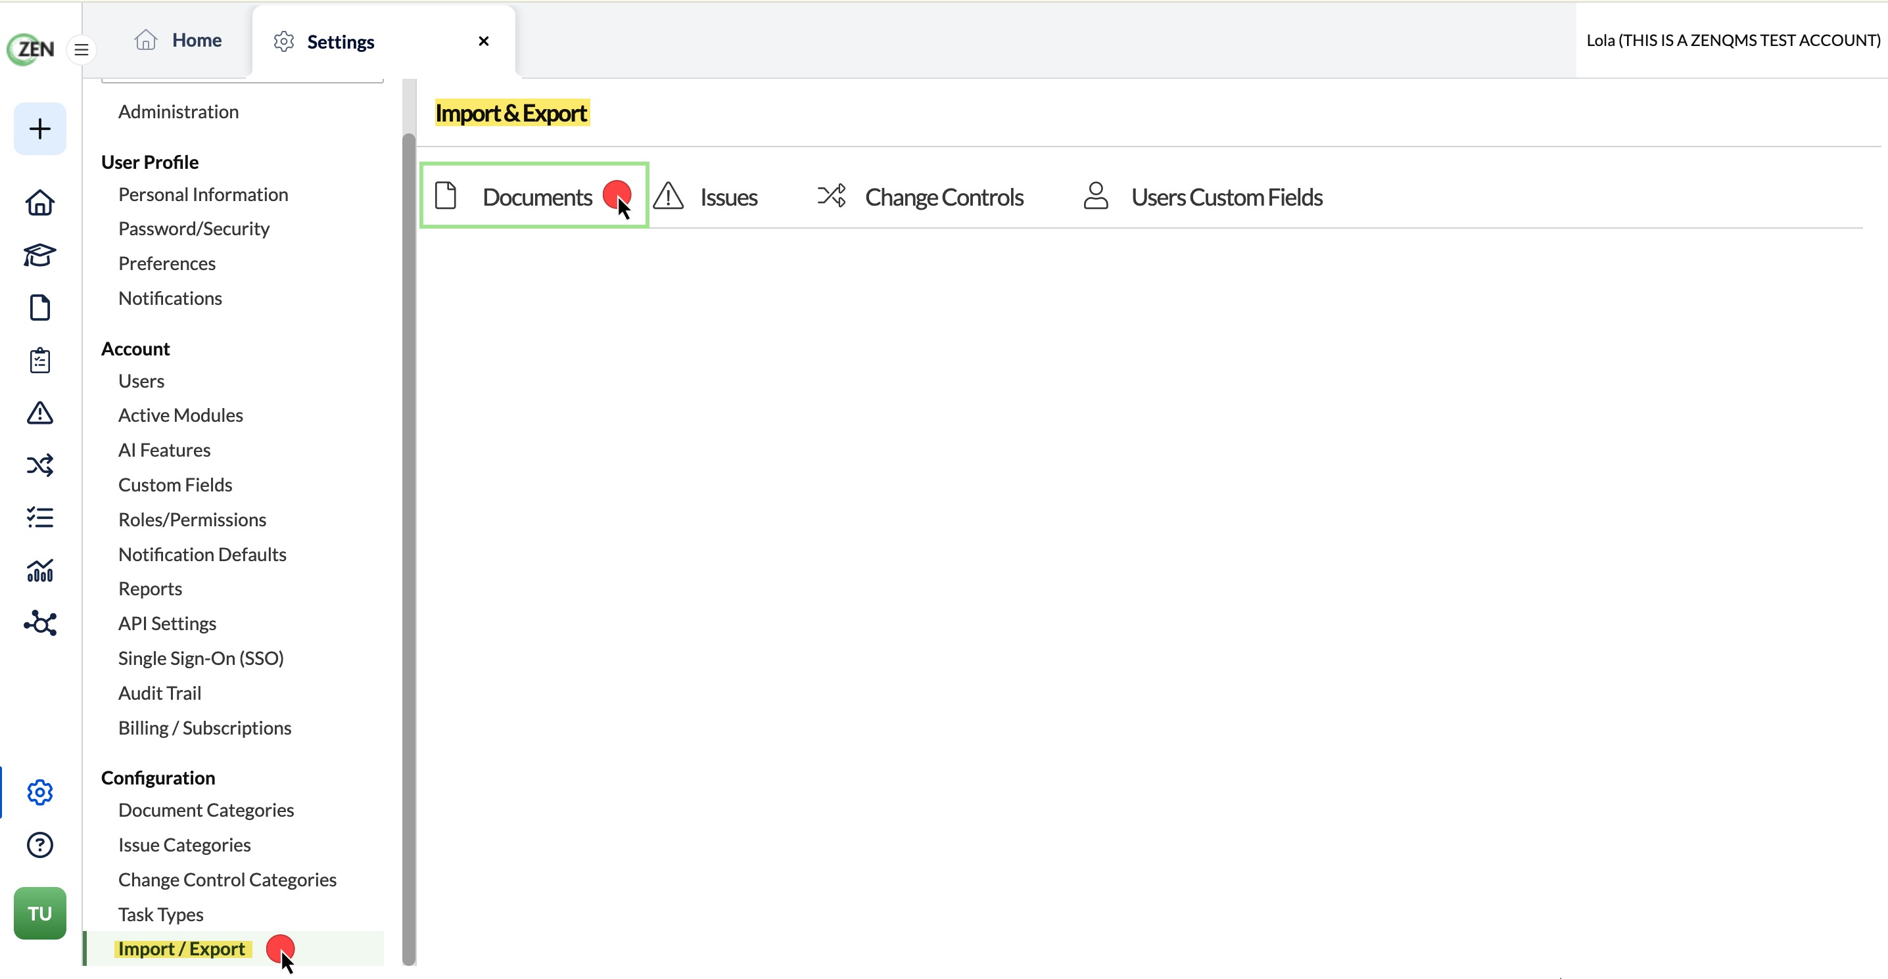Open the Change Controls import/export tab
The height and width of the screenshot is (979, 1888).
919,196
